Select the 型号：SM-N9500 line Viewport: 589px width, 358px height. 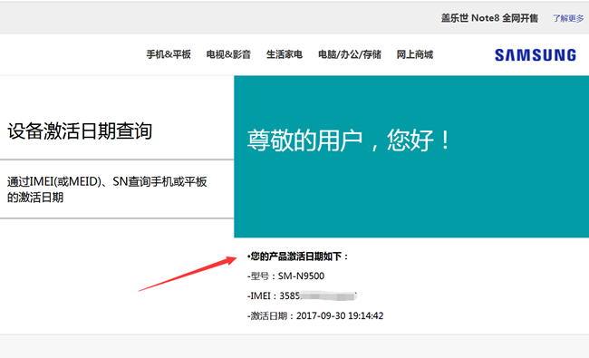[x=285, y=276]
